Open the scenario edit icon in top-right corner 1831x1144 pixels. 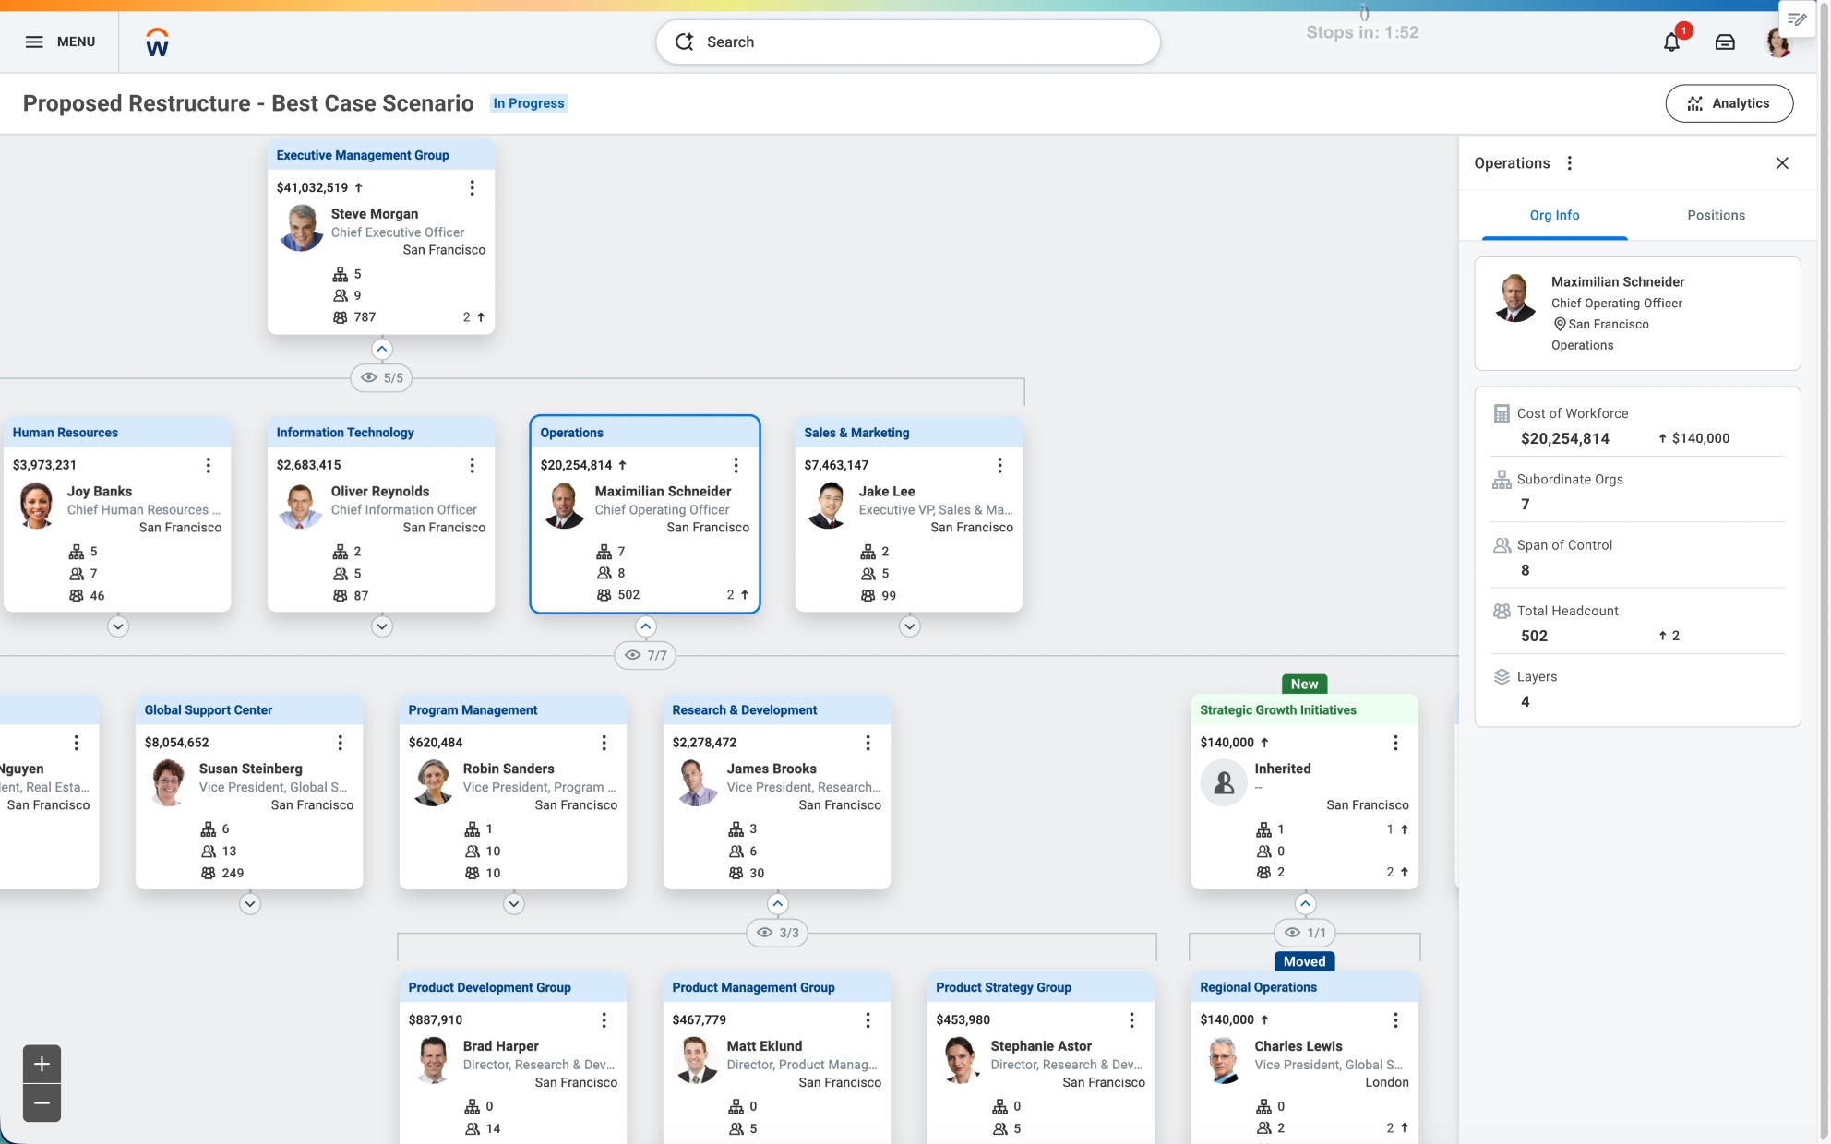point(1796,18)
